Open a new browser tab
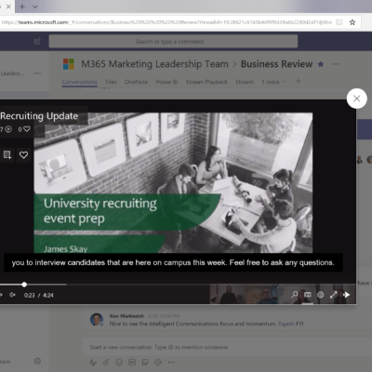This screenshot has height=372, width=372. click(22, 7)
